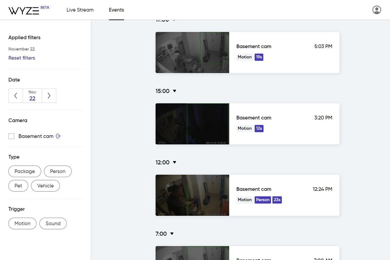The width and height of the screenshot is (390, 260).
Task: Filter events by Pet type
Action: pyautogui.click(x=18, y=186)
